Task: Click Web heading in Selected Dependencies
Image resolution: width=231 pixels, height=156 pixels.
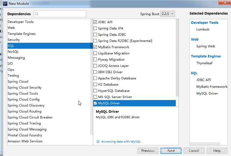Action: click(195, 39)
